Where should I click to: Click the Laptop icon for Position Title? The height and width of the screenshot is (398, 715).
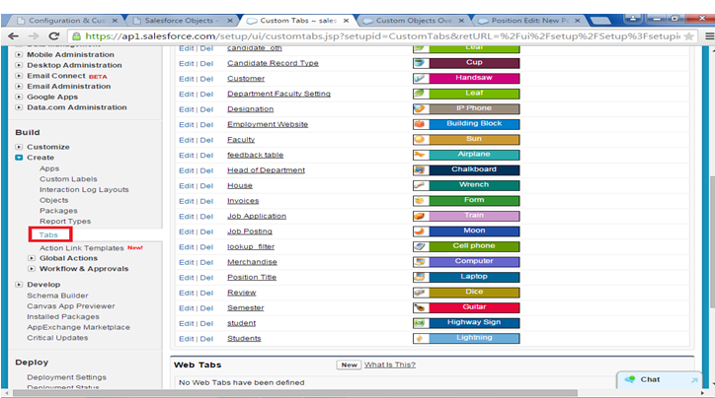421,277
